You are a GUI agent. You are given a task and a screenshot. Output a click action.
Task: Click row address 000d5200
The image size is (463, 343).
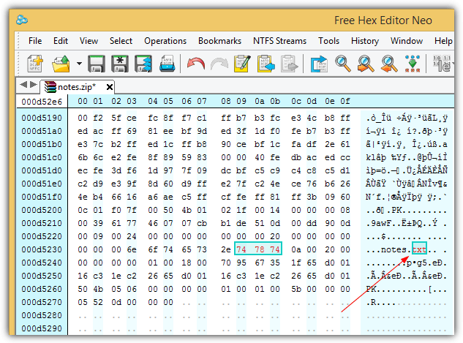(x=42, y=210)
